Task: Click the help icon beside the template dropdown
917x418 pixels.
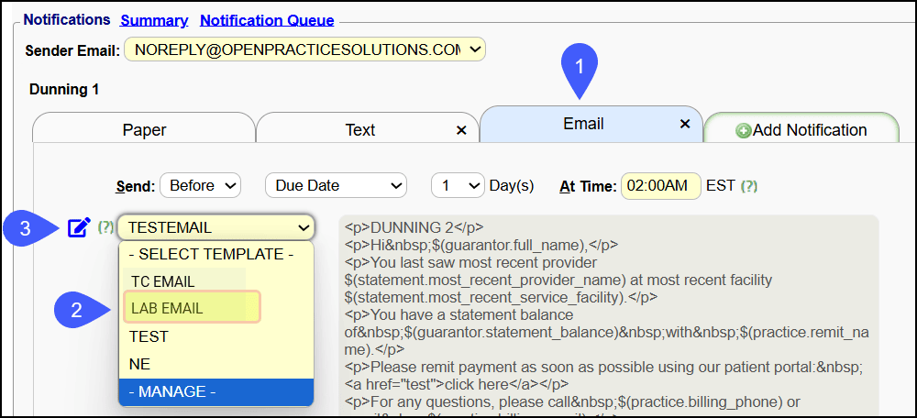Action: tap(105, 227)
